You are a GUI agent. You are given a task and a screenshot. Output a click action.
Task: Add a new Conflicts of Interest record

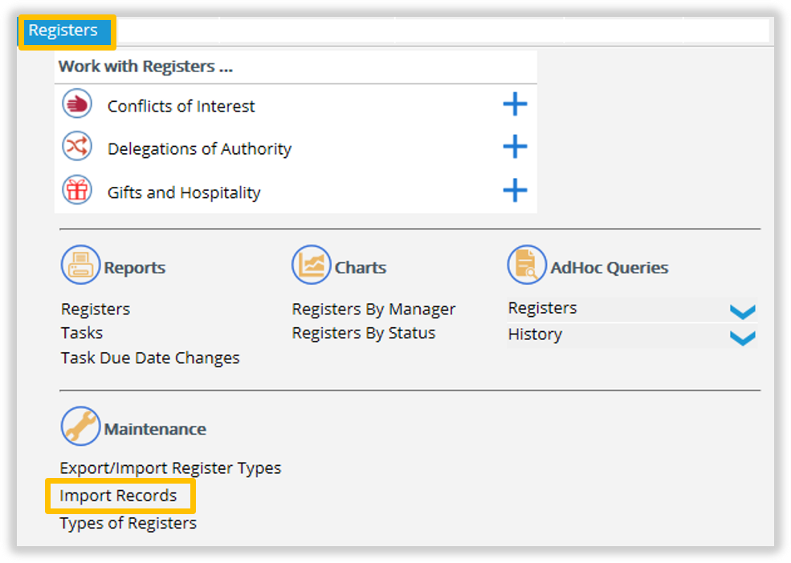[x=515, y=104]
